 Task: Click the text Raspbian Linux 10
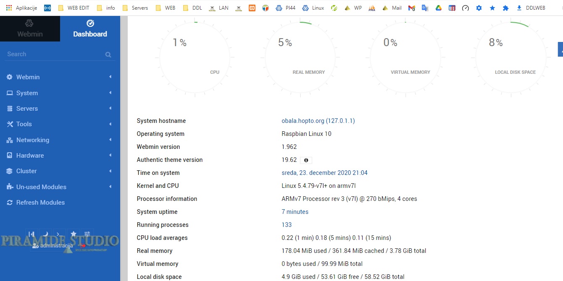(x=306, y=134)
